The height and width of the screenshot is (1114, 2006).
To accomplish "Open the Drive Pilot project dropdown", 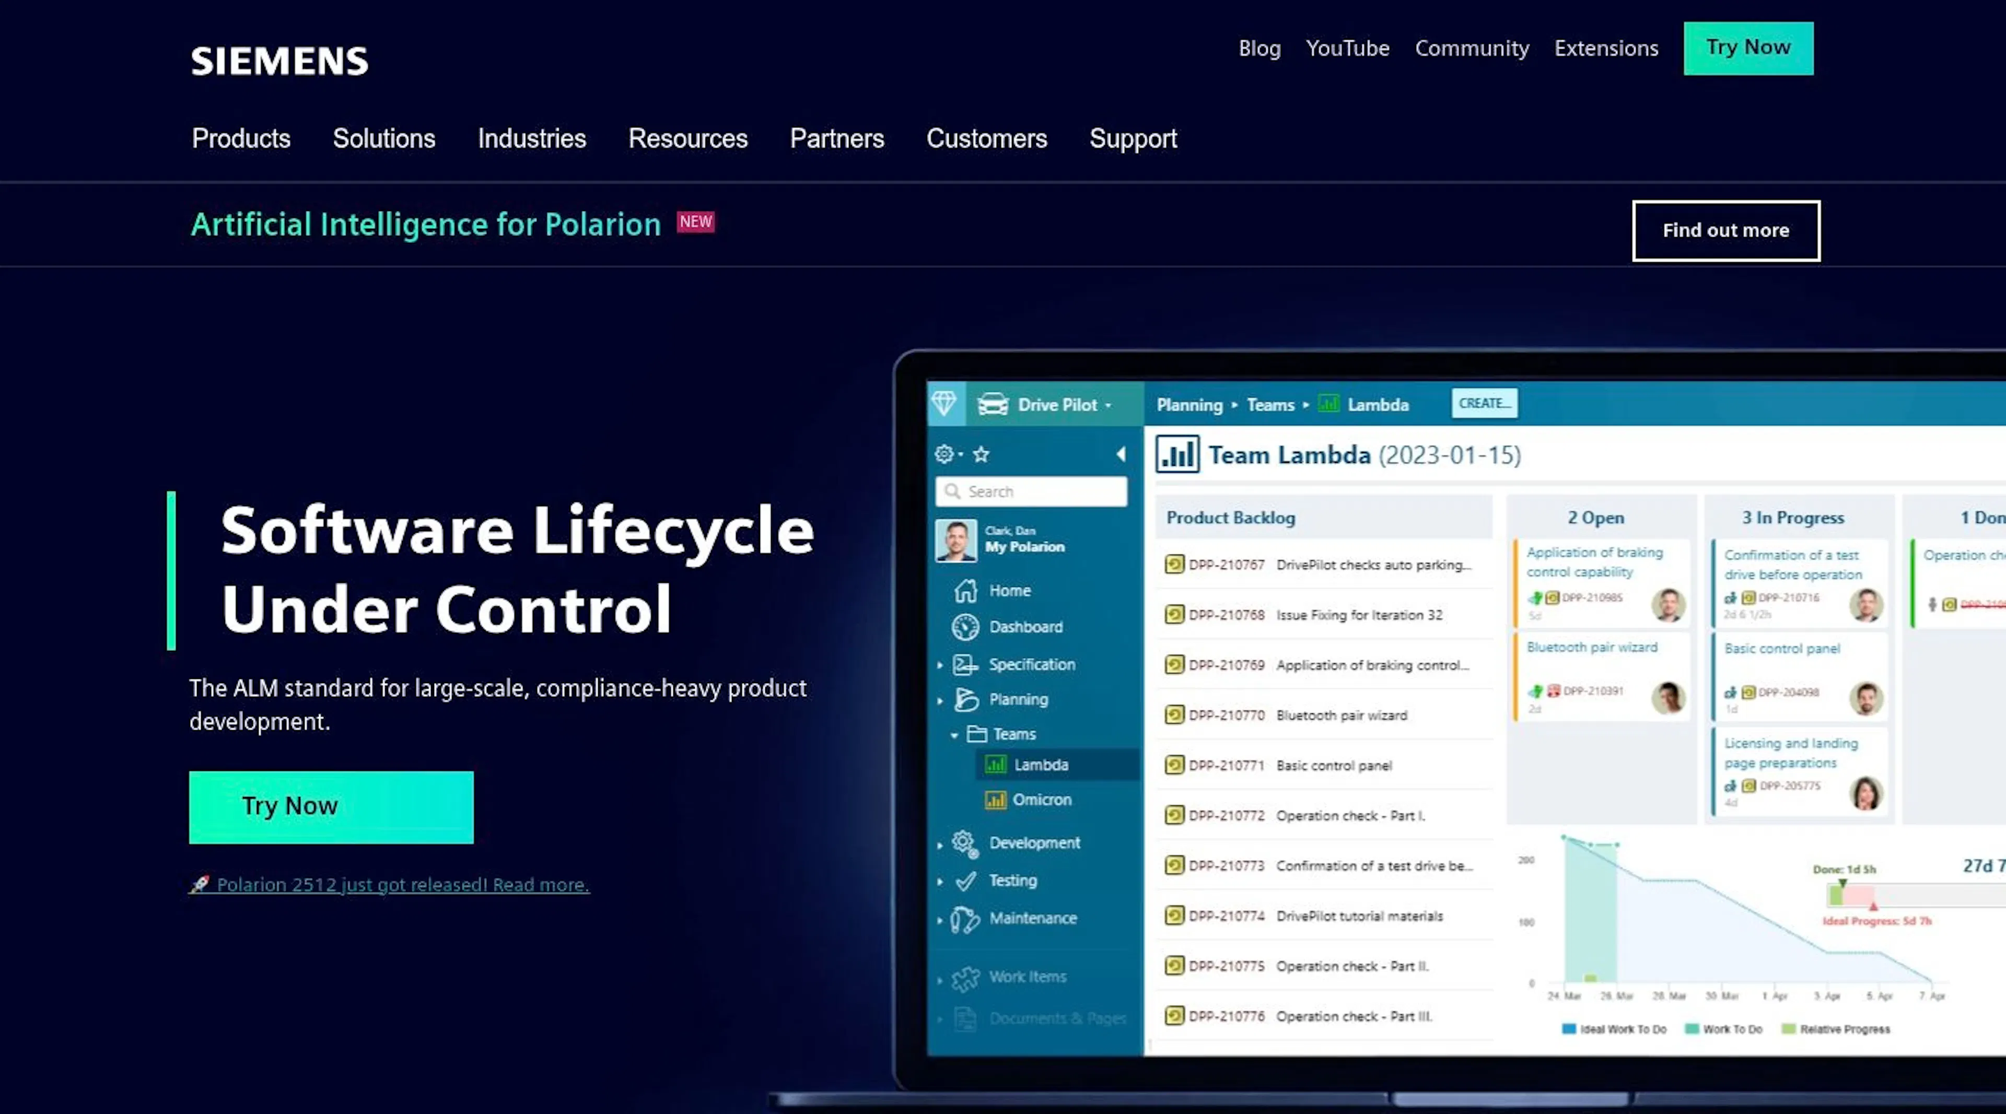I will [x=1065, y=405].
